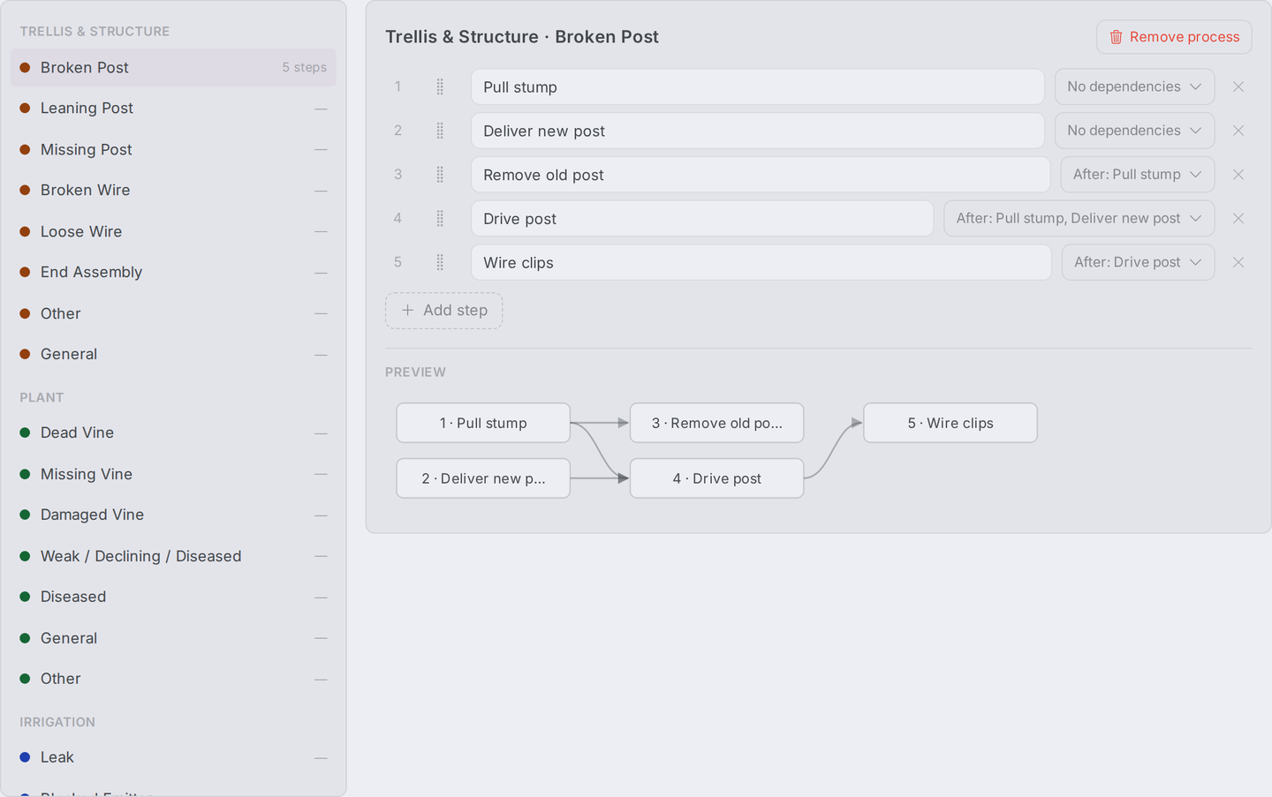Click preview node '4 · Drive post'
Viewport: 1272px width, 797px height.
[x=716, y=478]
